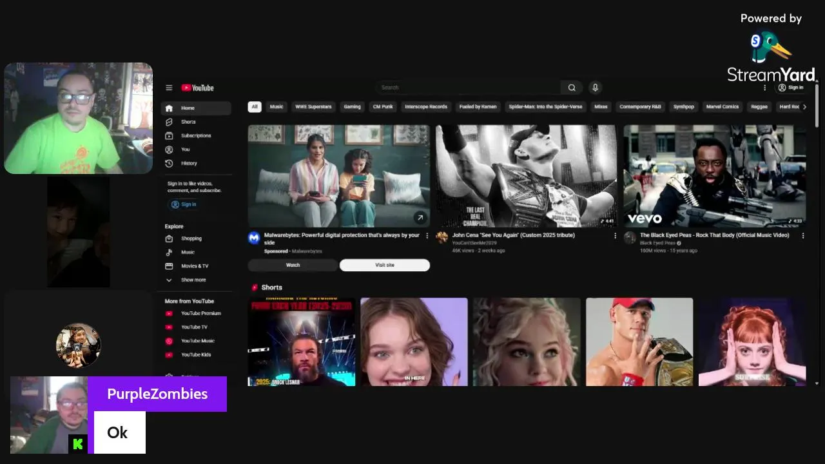Open the Malwarebytes ad thumbnail
Image resolution: width=825 pixels, height=464 pixels.
[339, 176]
